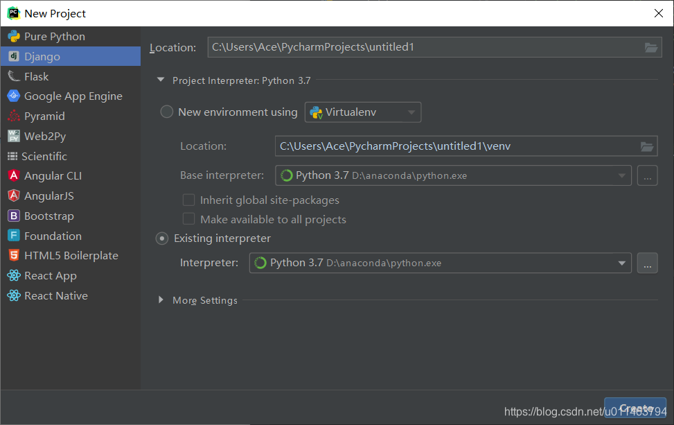674x425 pixels.
Task: Click the Scientific grid icon
Action: pos(12,156)
